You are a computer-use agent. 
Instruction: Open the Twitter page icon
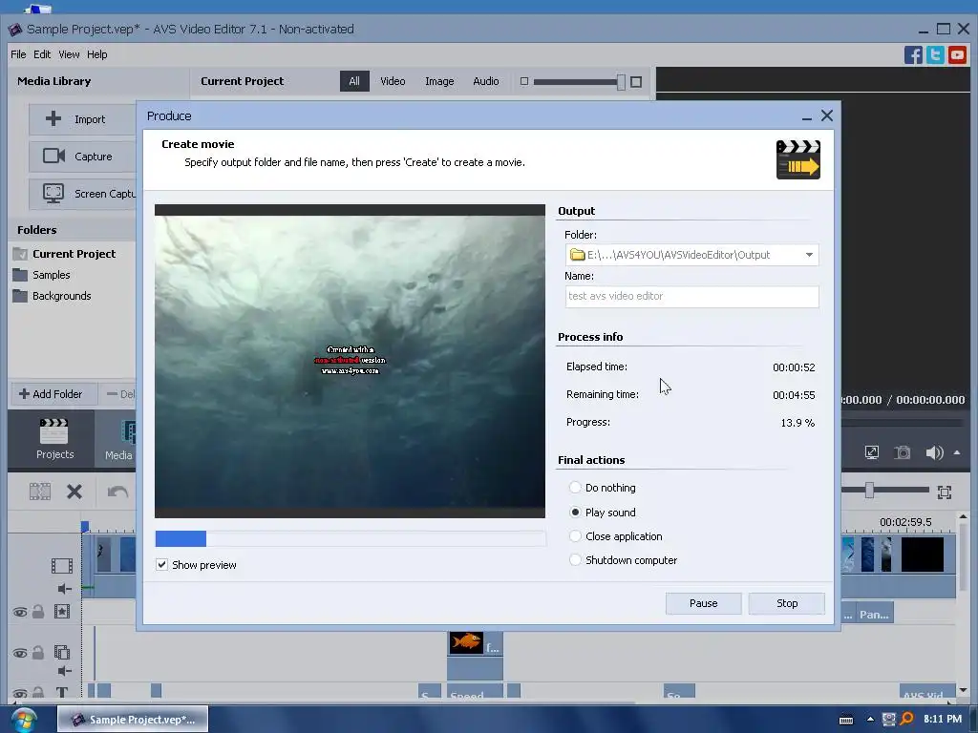pyautogui.click(x=935, y=54)
